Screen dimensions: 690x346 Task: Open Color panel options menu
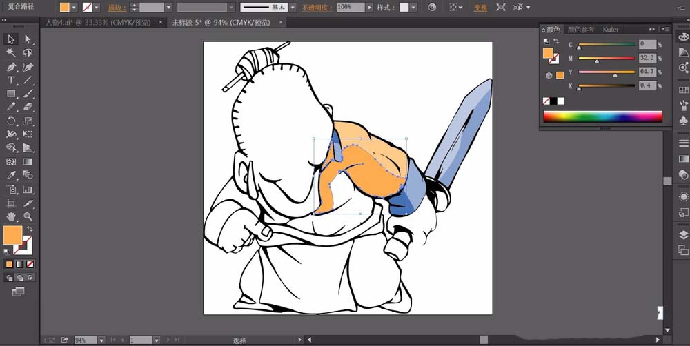pyautogui.click(x=665, y=29)
